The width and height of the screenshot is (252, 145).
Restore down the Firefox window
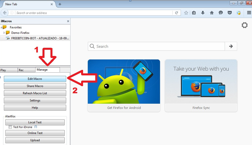(242, 3)
